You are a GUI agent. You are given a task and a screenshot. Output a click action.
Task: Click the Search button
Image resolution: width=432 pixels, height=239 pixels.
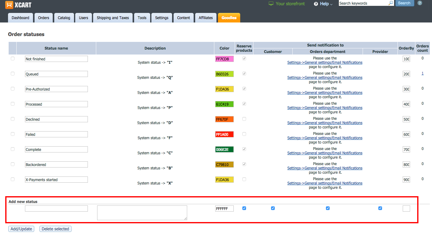[x=404, y=3]
